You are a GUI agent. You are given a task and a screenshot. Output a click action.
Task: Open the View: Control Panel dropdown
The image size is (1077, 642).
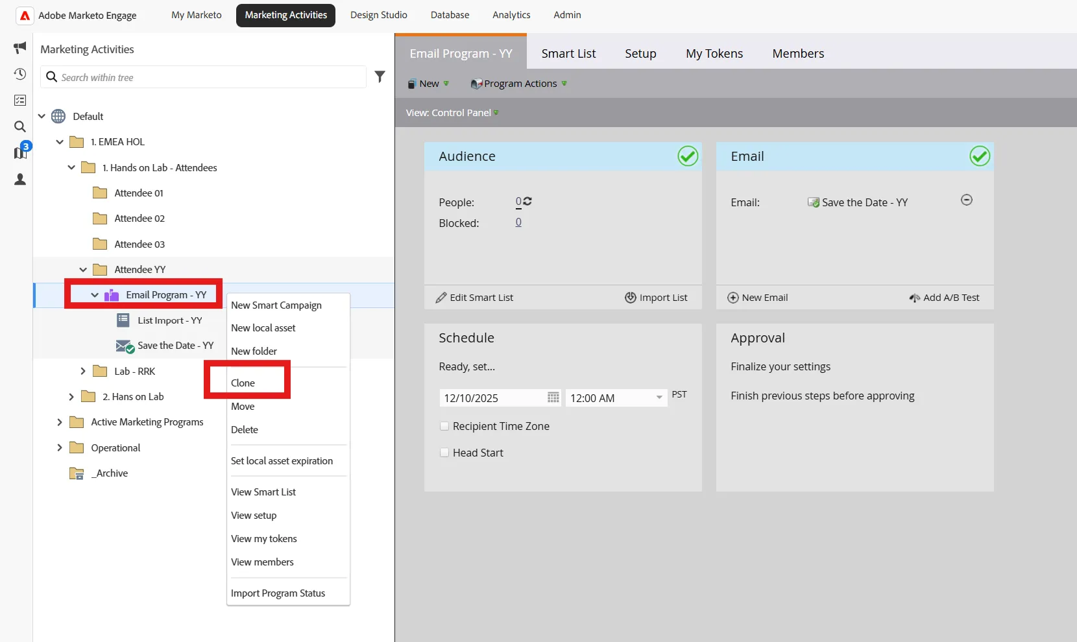click(452, 113)
